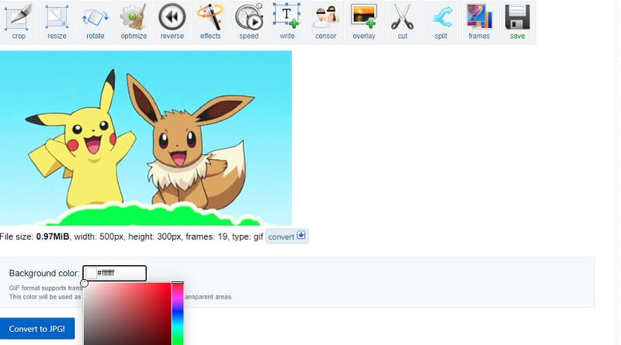Choose the cut tool
This screenshot has height=345, width=621.
click(402, 22)
